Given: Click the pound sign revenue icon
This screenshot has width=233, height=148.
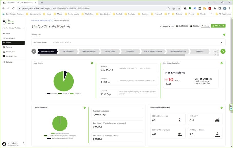Looking at the screenshot, I should tap(180, 120).
